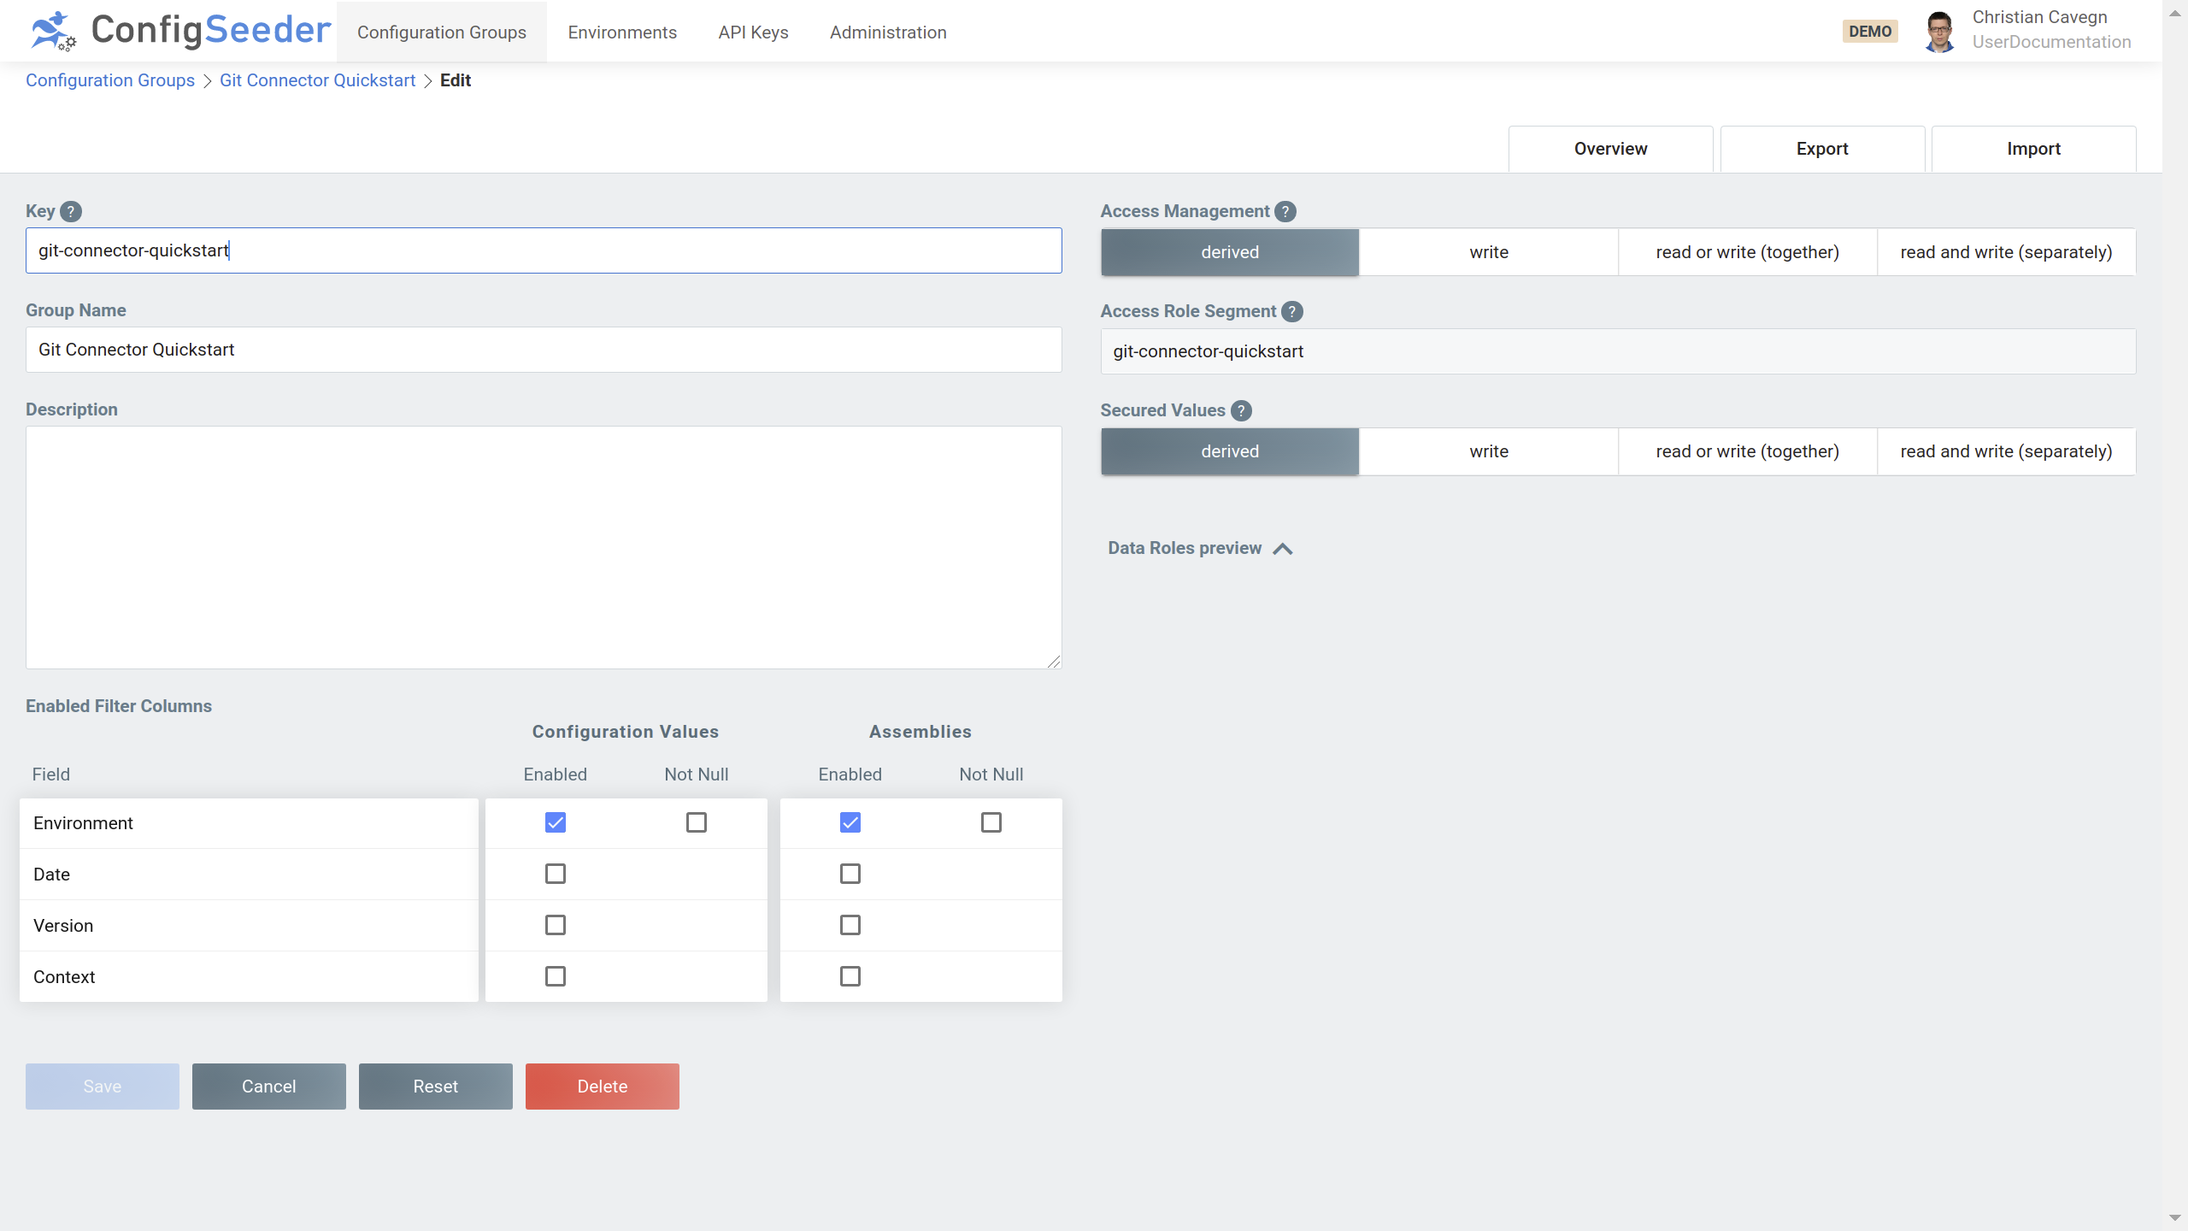Open the Environments menu
The image size is (2188, 1231).
(621, 32)
